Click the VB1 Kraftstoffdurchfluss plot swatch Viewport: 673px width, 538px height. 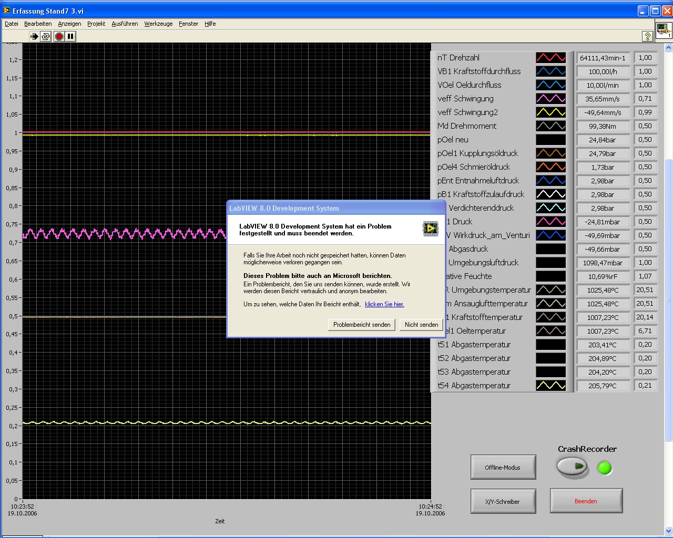pos(551,71)
